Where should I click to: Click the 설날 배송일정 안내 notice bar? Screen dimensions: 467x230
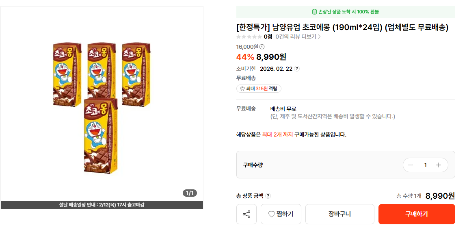coord(102,205)
